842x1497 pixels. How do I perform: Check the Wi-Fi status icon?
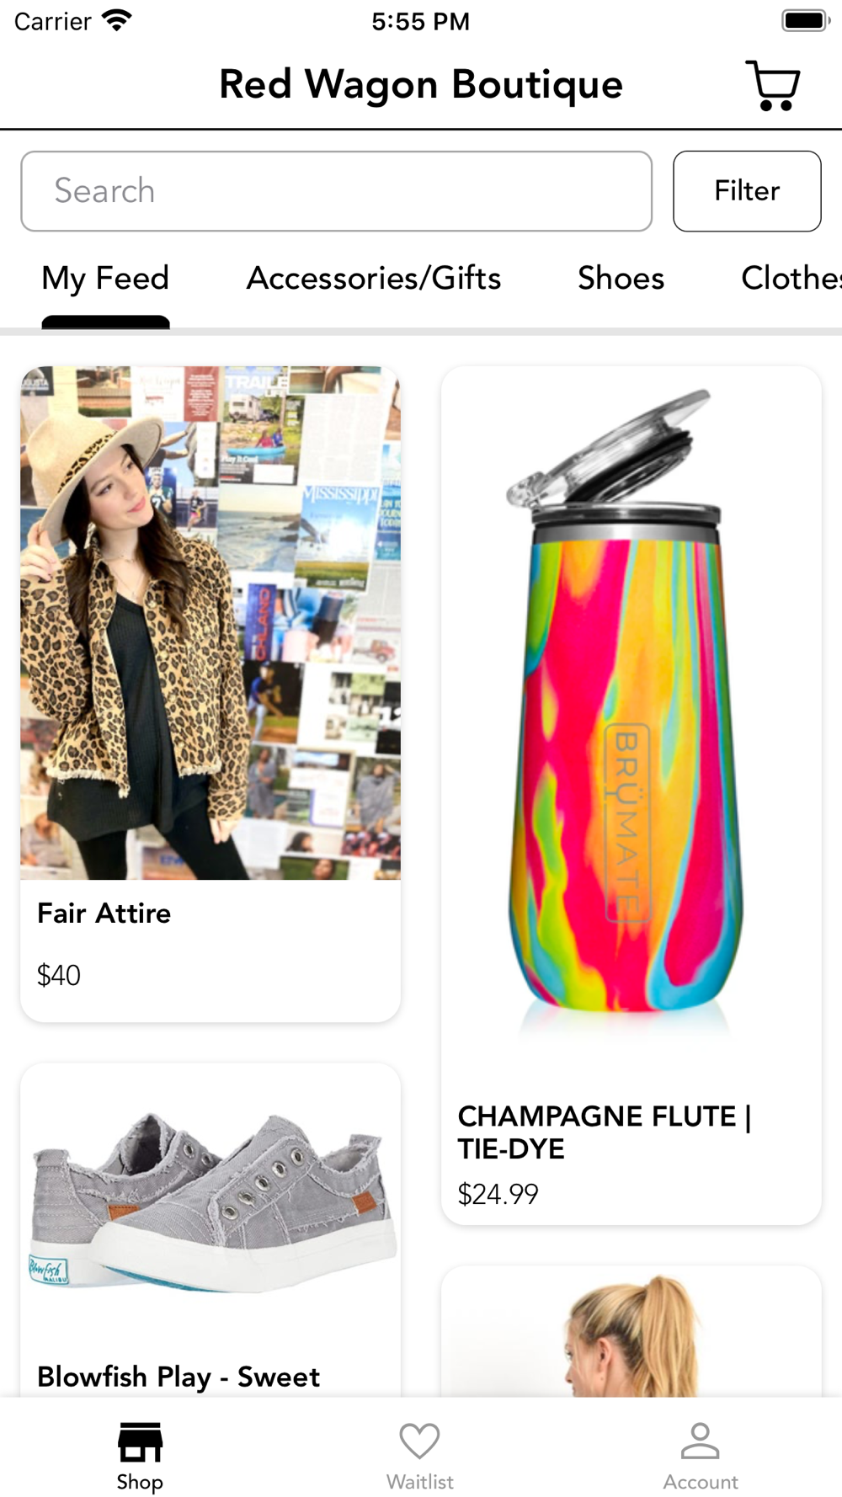click(x=117, y=20)
